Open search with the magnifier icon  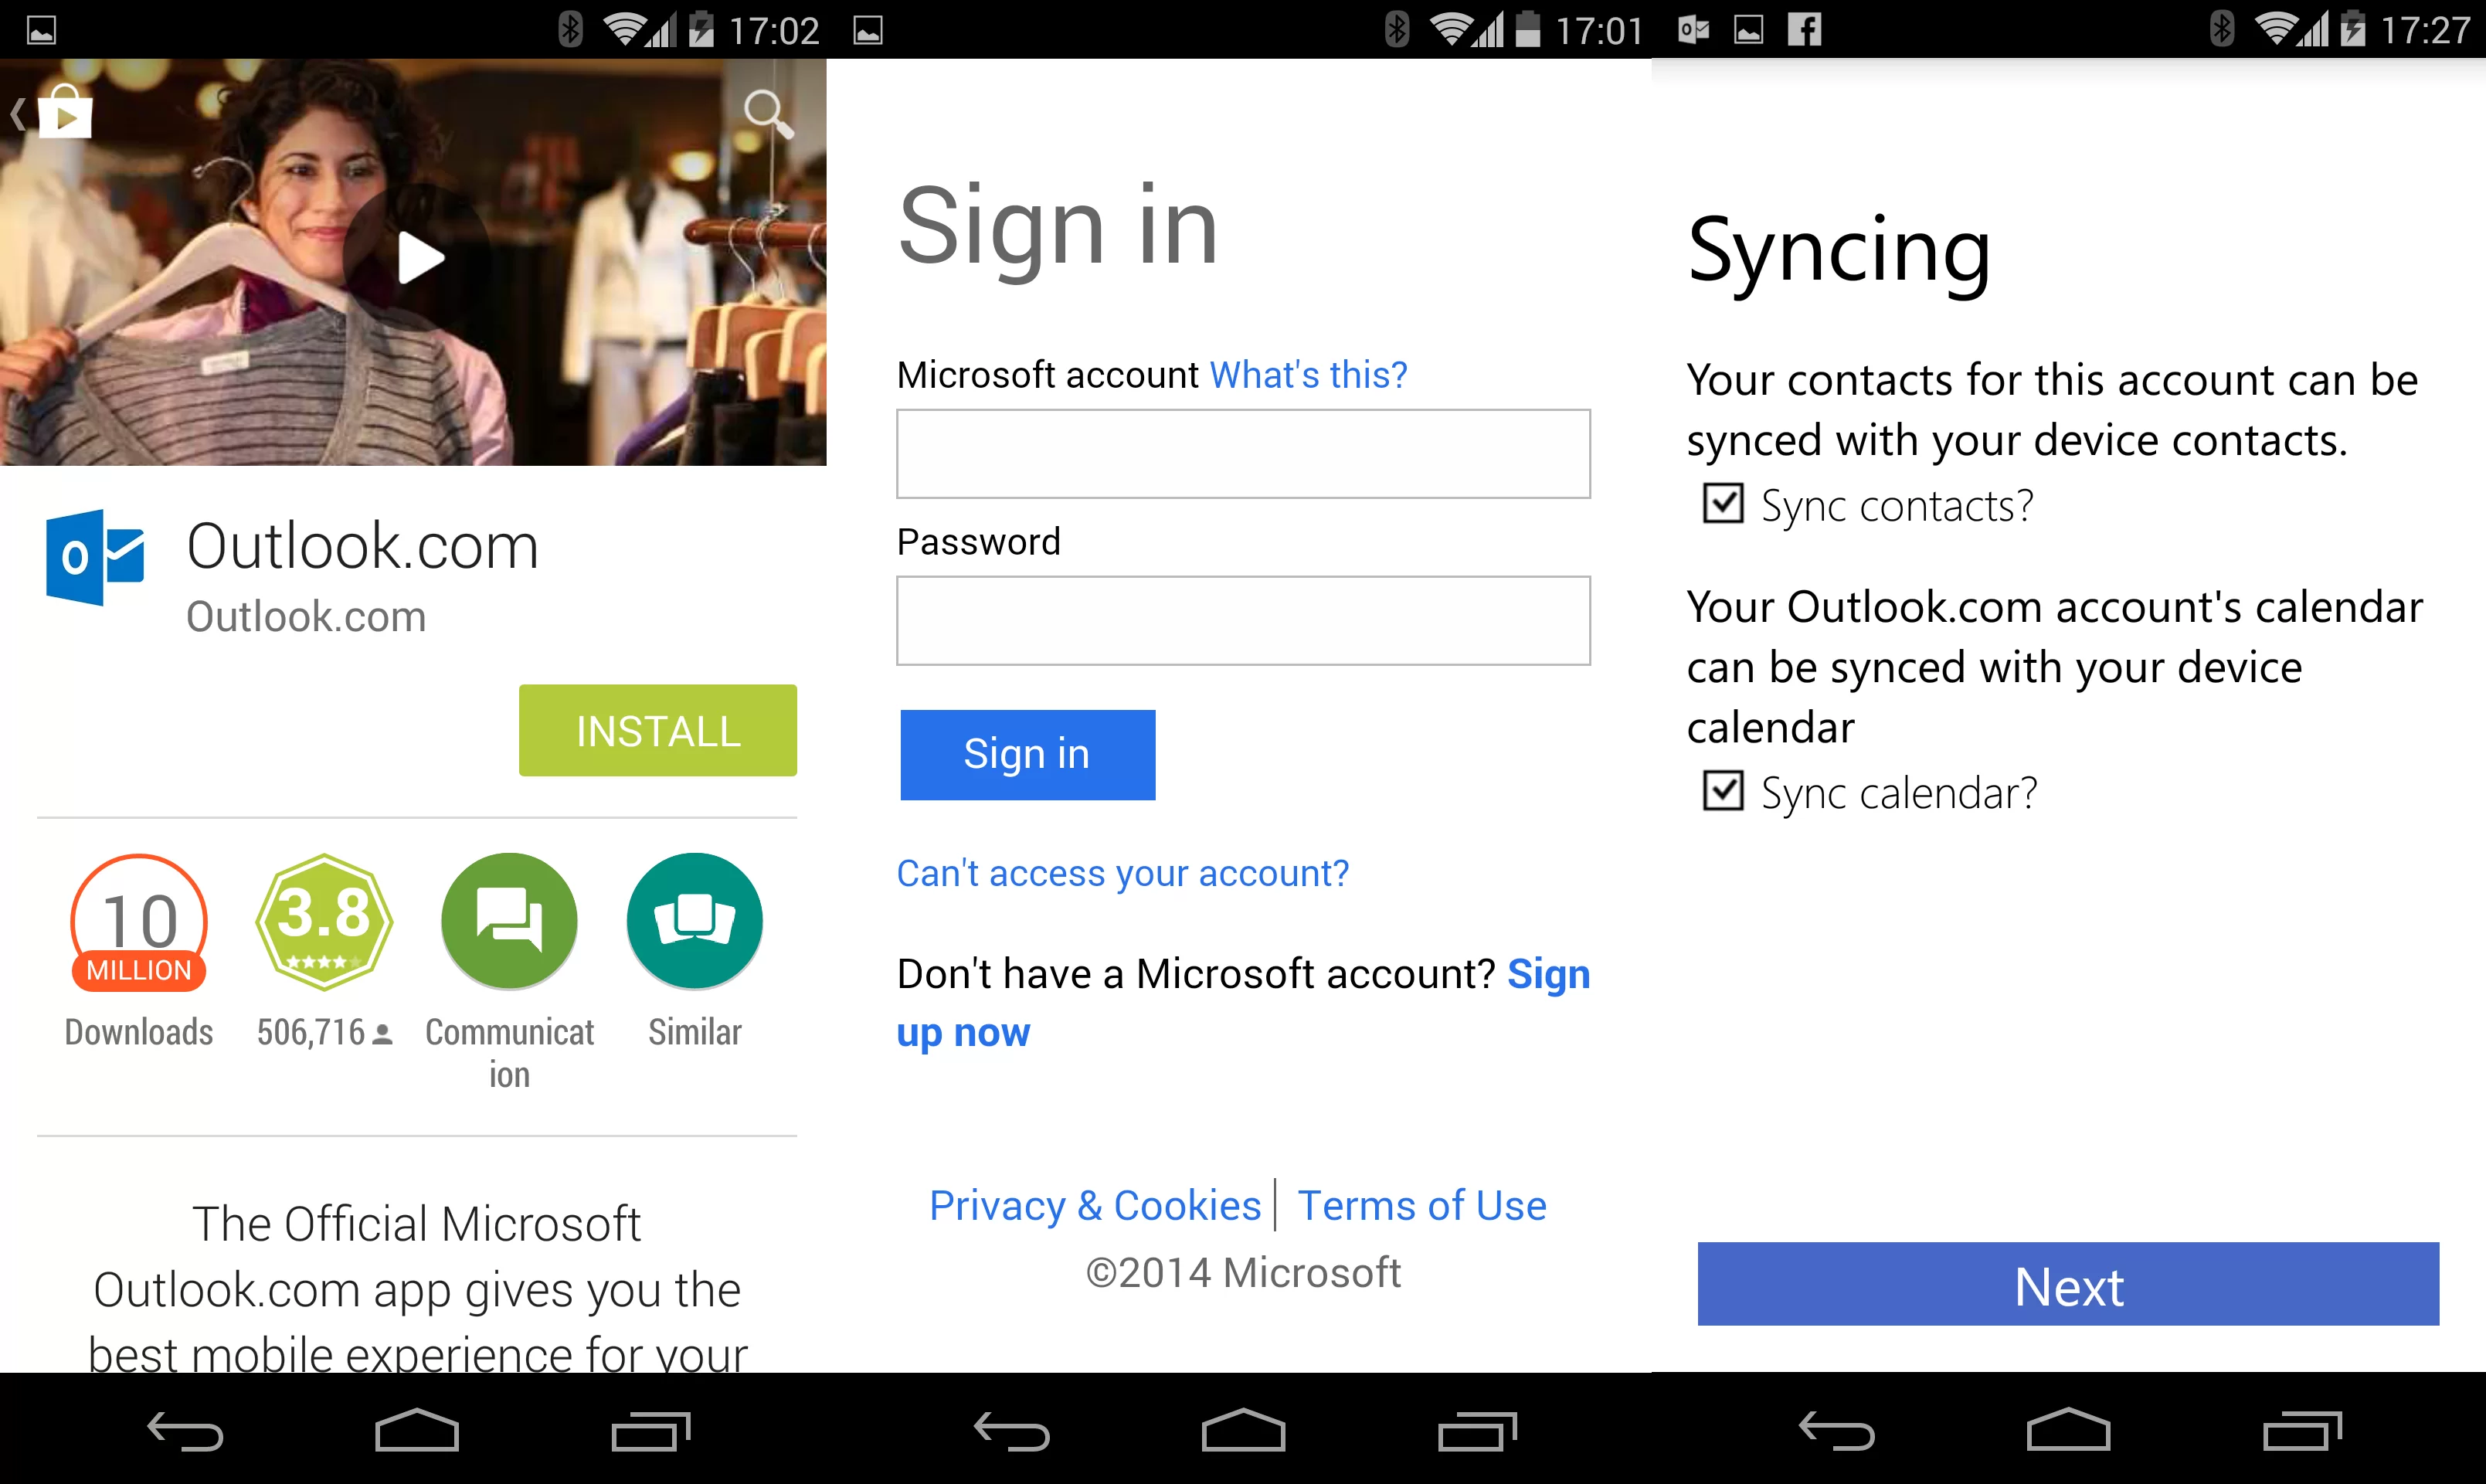768,113
